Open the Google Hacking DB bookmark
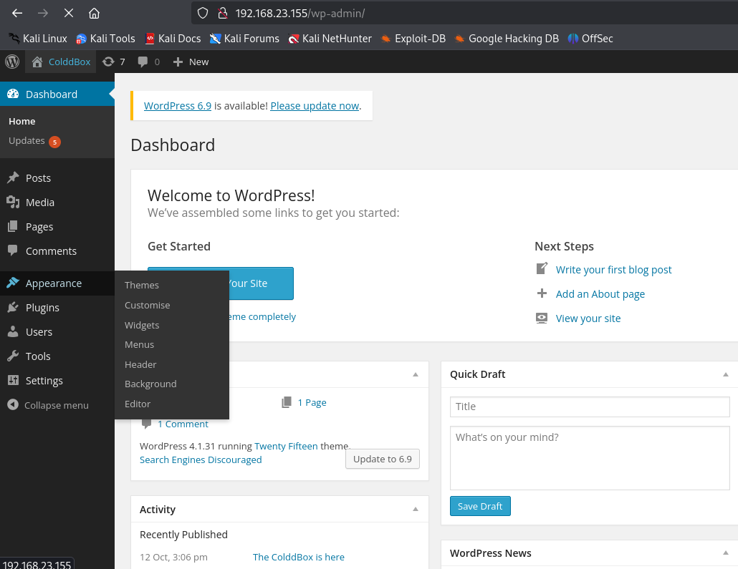 pyautogui.click(x=507, y=39)
